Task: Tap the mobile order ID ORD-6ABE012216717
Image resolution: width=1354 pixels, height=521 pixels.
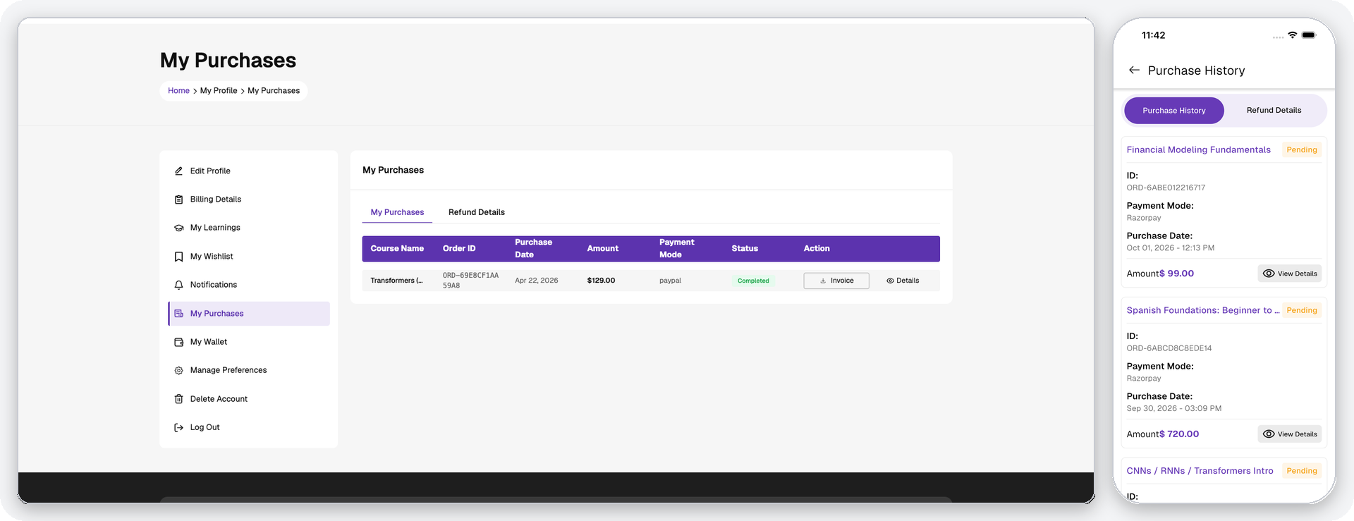Action: (x=1166, y=188)
